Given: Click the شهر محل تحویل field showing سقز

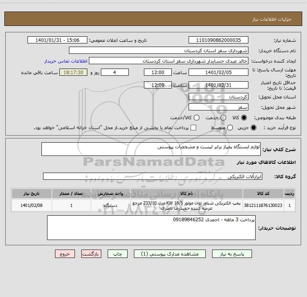Looking at the screenshot, I should click(x=218, y=107).
